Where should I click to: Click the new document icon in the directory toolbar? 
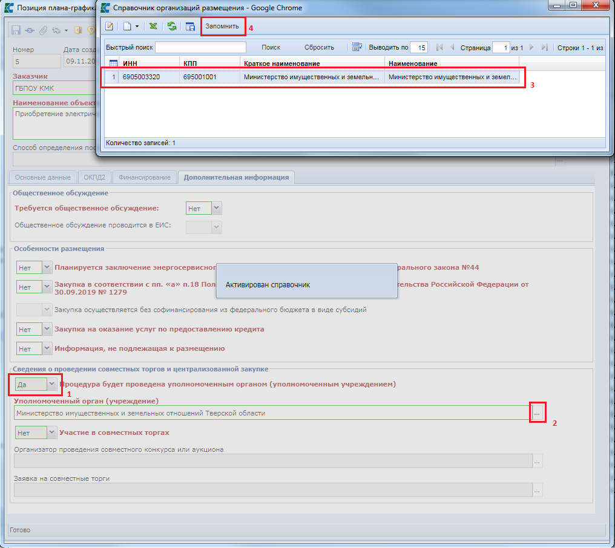click(x=127, y=27)
